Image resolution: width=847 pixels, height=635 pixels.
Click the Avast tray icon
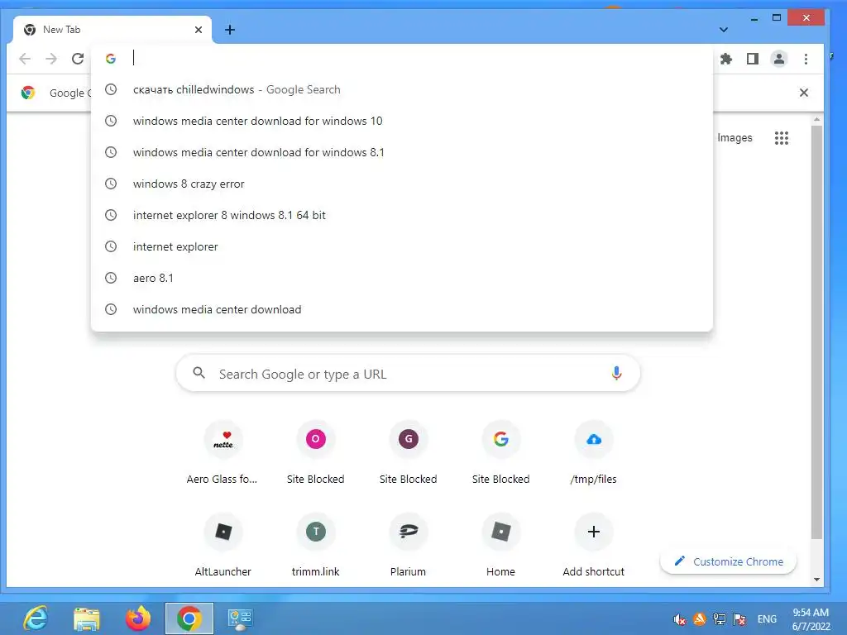click(700, 619)
